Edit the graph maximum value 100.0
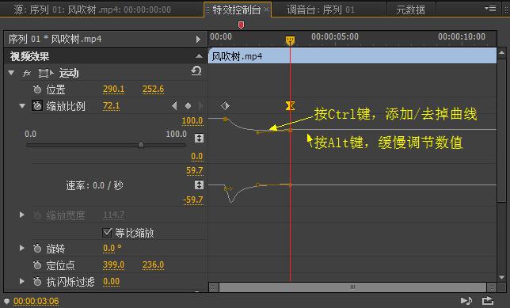This screenshot has height=308, width=510. click(x=192, y=120)
